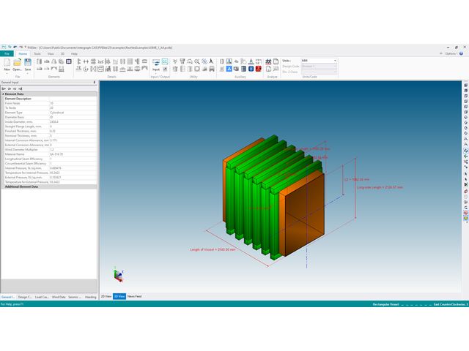This screenshot has width=469, height=351.
Task: Click the first-element navigation arrow in General Input
Action: pyautogui.click(x=3, y=88)
